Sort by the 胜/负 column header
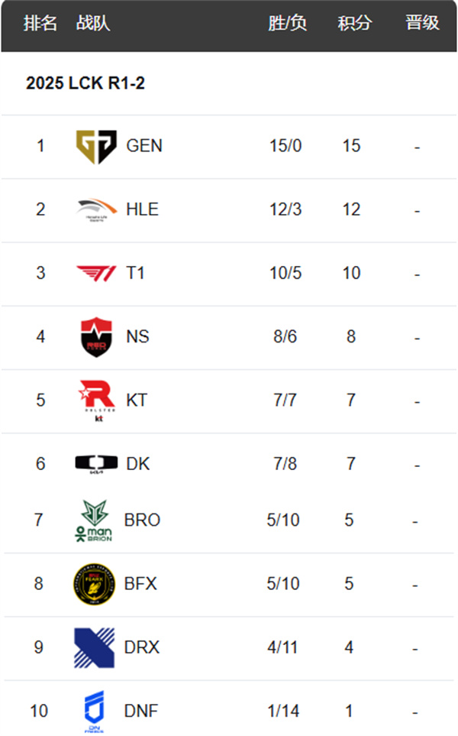The width and height of the screenshot is (458, 736). pyautogui.click(x=287, y=23)
